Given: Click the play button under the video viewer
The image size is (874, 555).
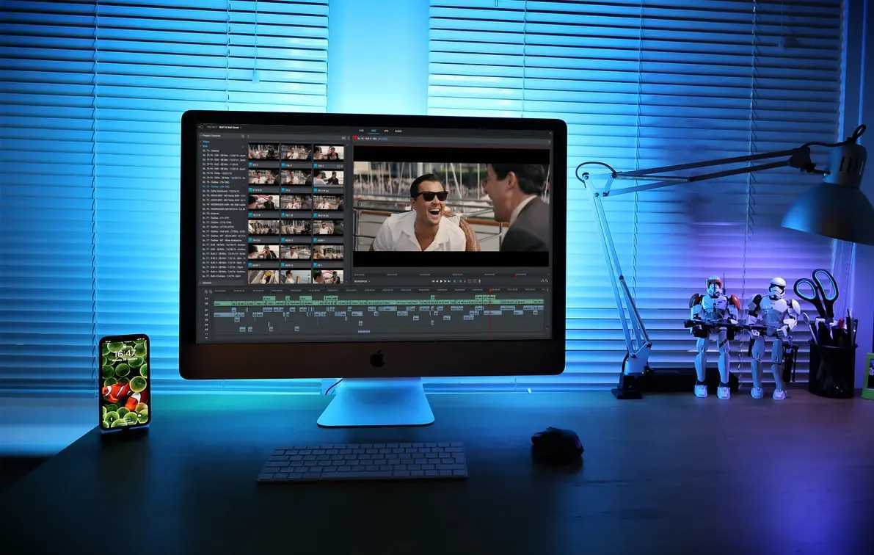Looking at the screenshot, I should click(x=442, y=281).
